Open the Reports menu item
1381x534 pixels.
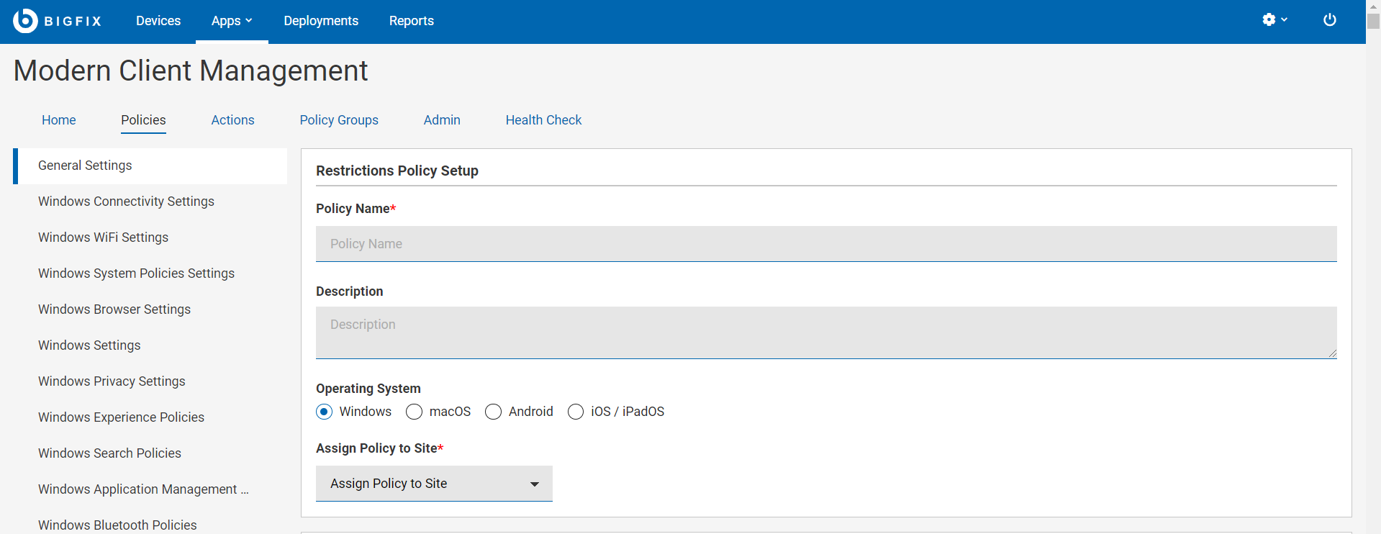(412, 21)
